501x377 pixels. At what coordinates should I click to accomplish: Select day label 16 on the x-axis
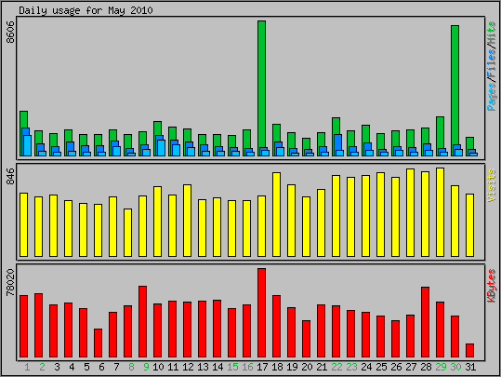pyautogui.click(x=247, y=367)
